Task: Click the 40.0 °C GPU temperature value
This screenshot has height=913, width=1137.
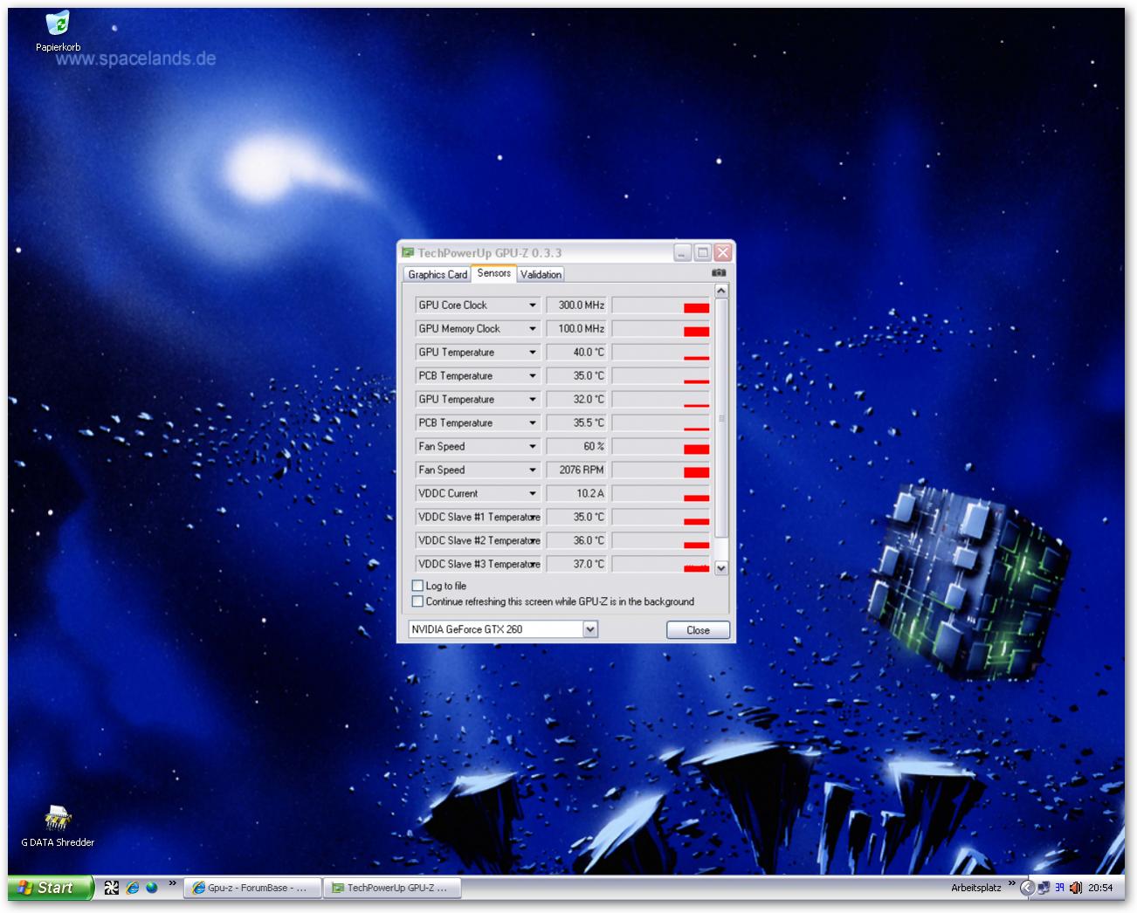Action: click(576, 352)
